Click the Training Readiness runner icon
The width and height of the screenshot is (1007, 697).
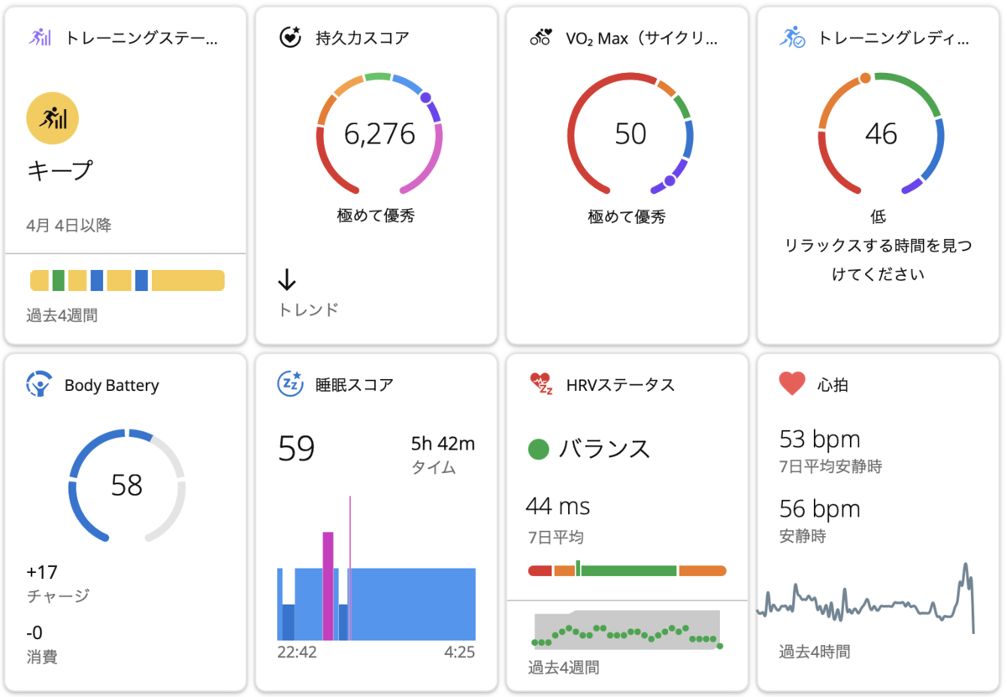[x=792, y=38]
